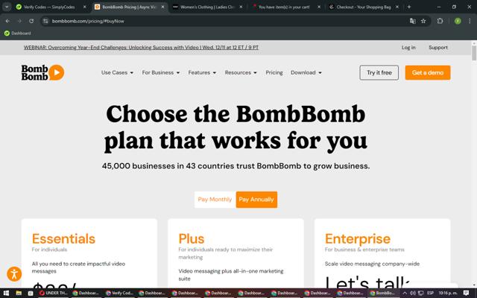Open the Pricing nav link
Image resolution: width=477 pixels, height=298 pixels.
(x=274, y=72)
